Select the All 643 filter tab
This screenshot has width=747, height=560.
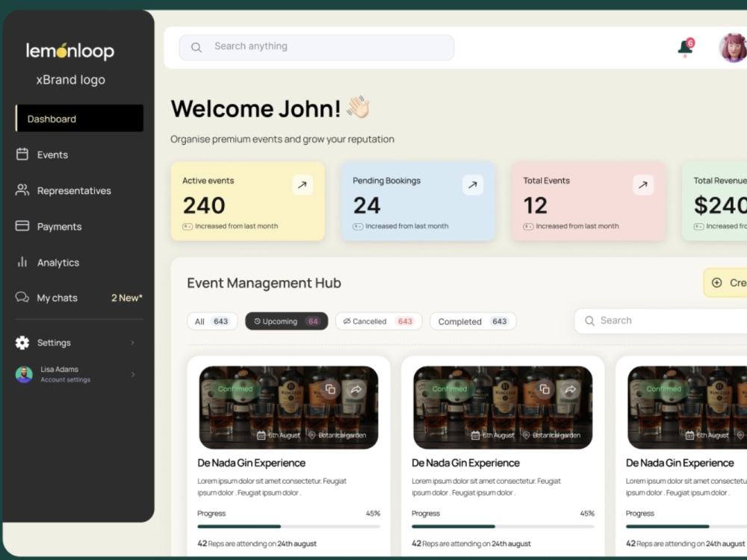point(212,321)
